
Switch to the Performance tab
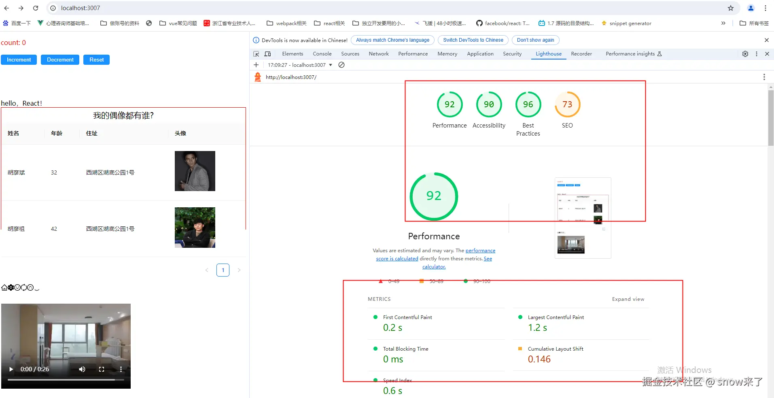point(413,54)
